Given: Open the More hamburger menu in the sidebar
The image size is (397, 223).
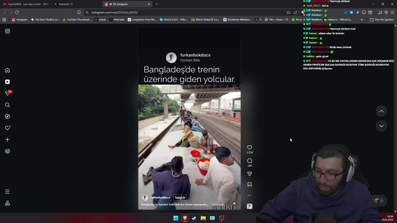Looking at the screenshot, I should [x=7, y=192].
